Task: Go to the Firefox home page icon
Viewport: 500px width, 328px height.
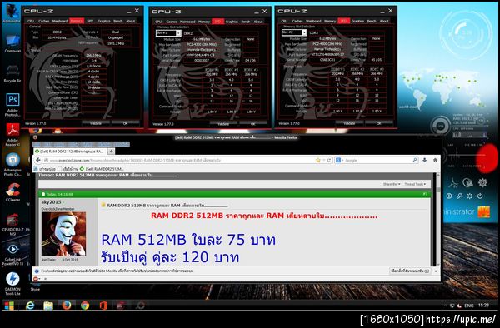Action: [x=435, y=160]
